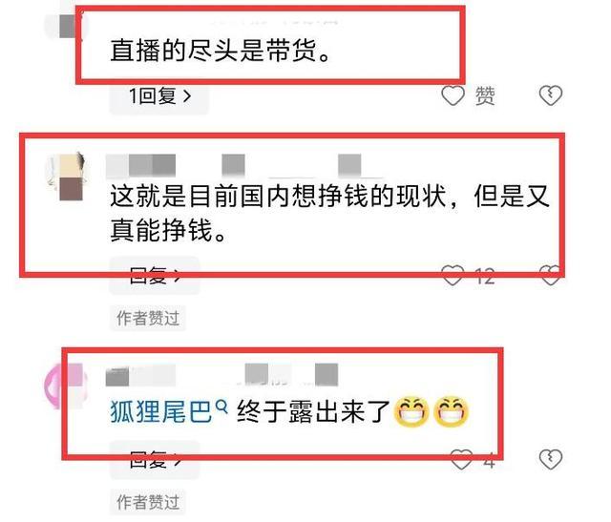Image resolution: width=611 pixels, height=522 pixels.
Task: Open the pink avatar of third commenter
Action: click(x=64, y=386)
